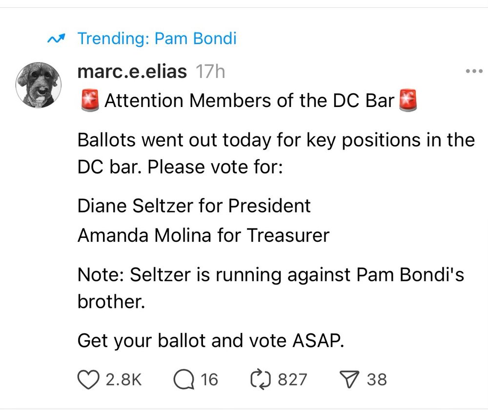This screenshot has height=410, width=488.
Task: Click the 17h timestamp
Action: pyautogui.click(x=210, y=71)
